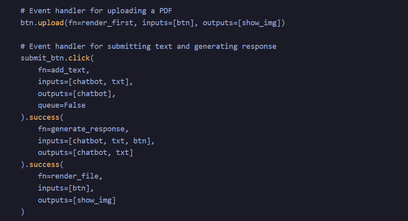Click the final 'outputs=[show_img]' line
Screen dimensions: 408x221
pos(77,200)
